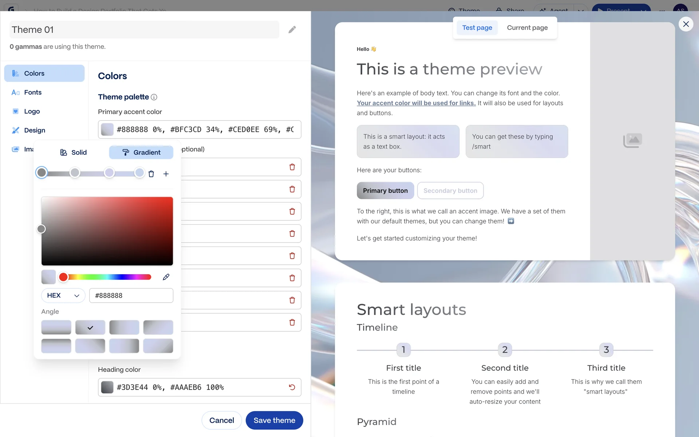Screen dimensions: 699x437
Task: Click the eyedropper color picker tool
Action: (166, 277)
